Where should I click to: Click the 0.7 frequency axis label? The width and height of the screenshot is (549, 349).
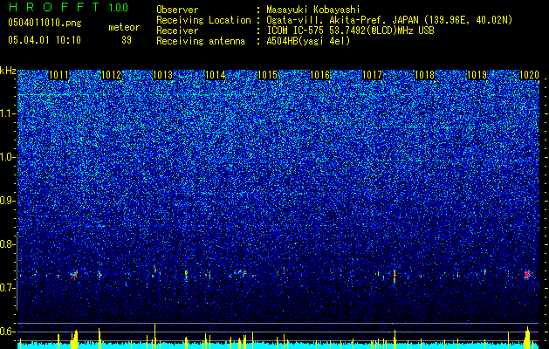coord(7,288)
